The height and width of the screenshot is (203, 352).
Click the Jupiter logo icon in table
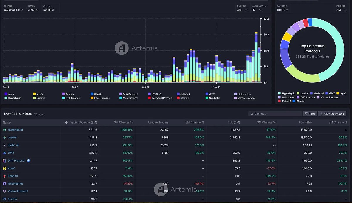pyautogui.click(x=4, y=138)
